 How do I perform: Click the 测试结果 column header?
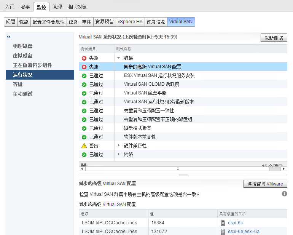pos(97,49)
